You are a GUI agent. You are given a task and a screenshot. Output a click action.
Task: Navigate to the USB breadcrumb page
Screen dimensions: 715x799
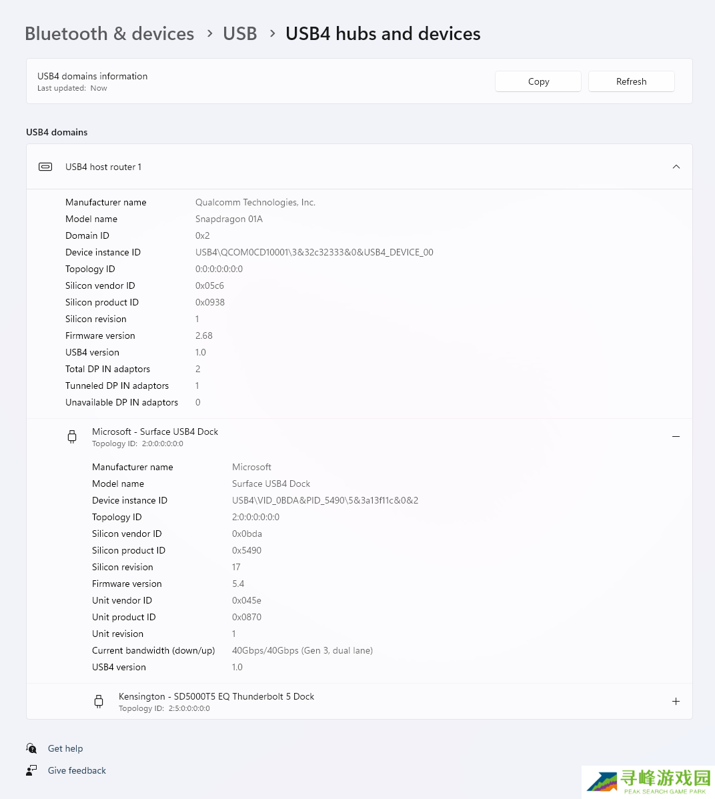239,34
